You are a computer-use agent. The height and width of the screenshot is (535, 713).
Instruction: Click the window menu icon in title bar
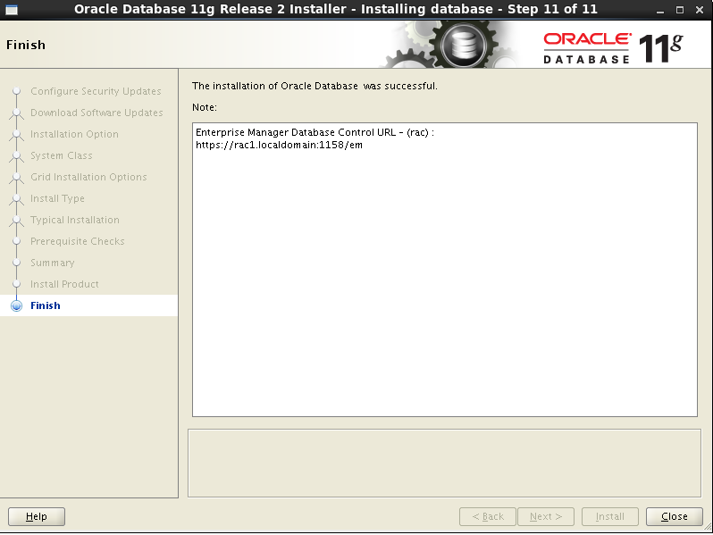click(12, 10)
